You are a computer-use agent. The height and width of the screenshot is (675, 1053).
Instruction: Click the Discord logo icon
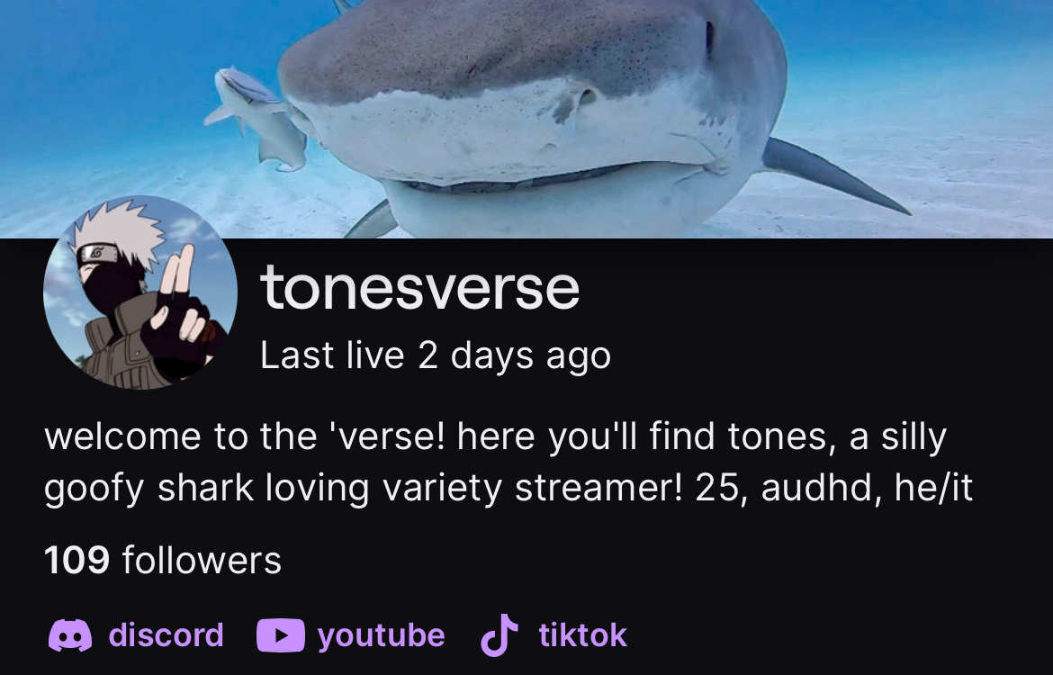click(70, 635)
